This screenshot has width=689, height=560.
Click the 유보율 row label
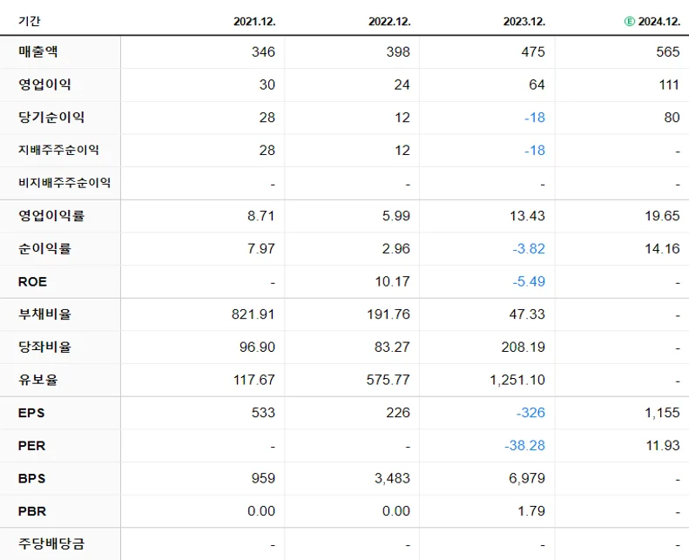37,380
